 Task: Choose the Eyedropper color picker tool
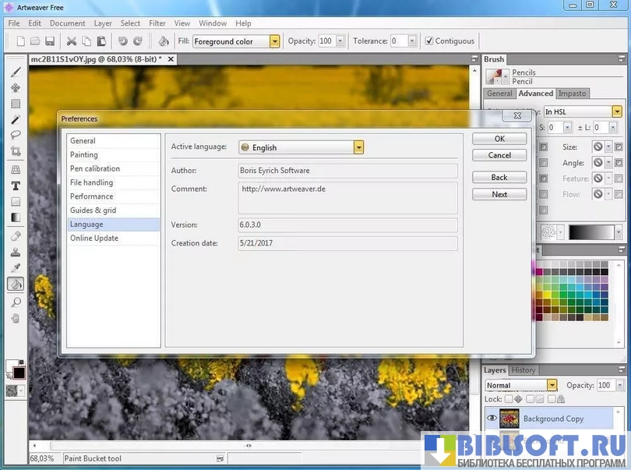coord(15,268)
